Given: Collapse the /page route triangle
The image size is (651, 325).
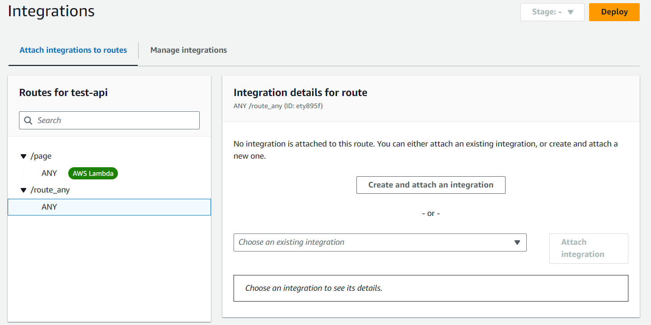Looking at the screenshot, I should 23,156.
